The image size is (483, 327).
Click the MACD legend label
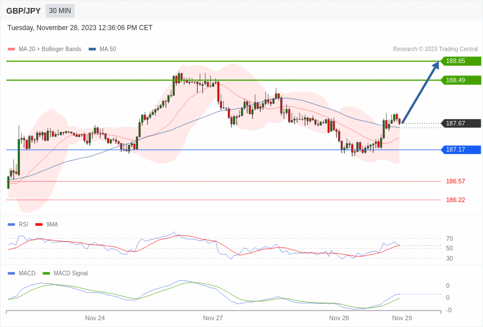(x=27, y=273)
